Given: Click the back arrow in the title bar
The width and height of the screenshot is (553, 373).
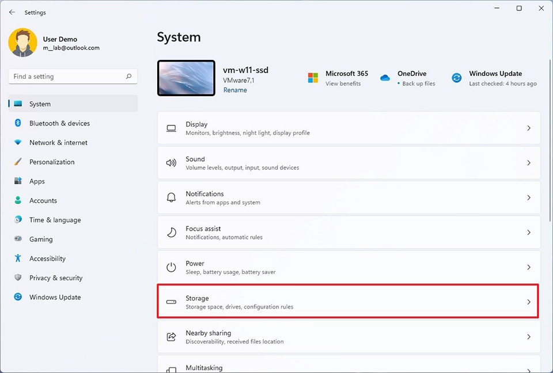Looking at the screenshot, I should (x=12, y=12).
